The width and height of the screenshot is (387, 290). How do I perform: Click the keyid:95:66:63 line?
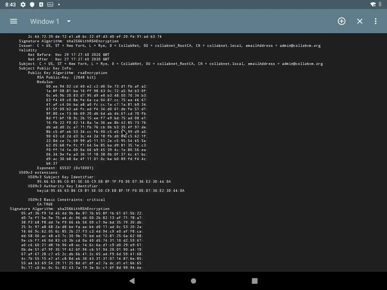[x=111, y=191]
